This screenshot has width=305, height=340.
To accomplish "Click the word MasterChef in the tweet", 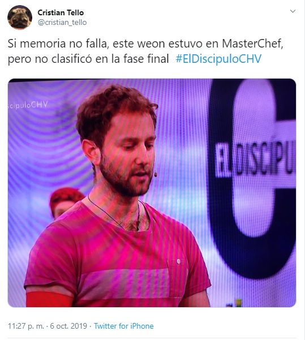I will coord(252,44).
